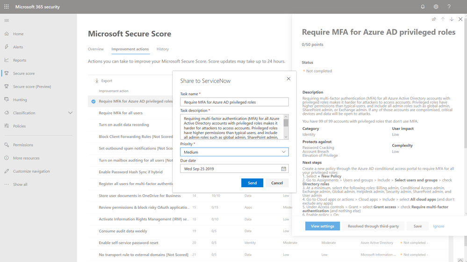The height and width of the screenshot is (262, 467).
Task: Select 'Review permissions & block risky OAuth' row
Action: pos(144,207)
